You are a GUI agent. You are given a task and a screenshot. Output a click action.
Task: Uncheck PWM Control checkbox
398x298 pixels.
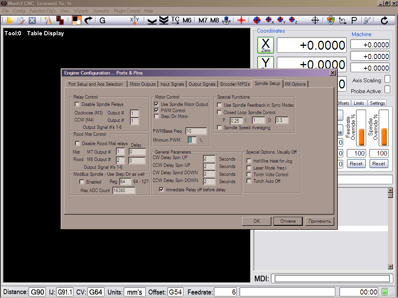(x=156, y=111)
